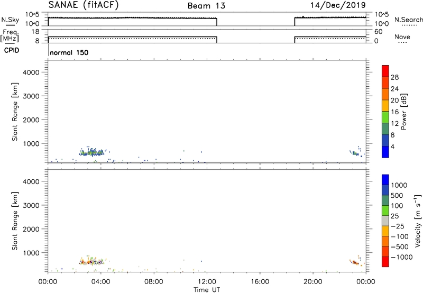Click the 1000 label on Velocity colorbar
The width and height of the screenshot is (423, 293).
click(x=399, y=185)
